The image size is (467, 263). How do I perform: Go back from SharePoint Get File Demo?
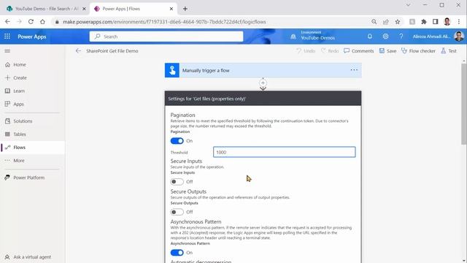[x=78, y=51]
